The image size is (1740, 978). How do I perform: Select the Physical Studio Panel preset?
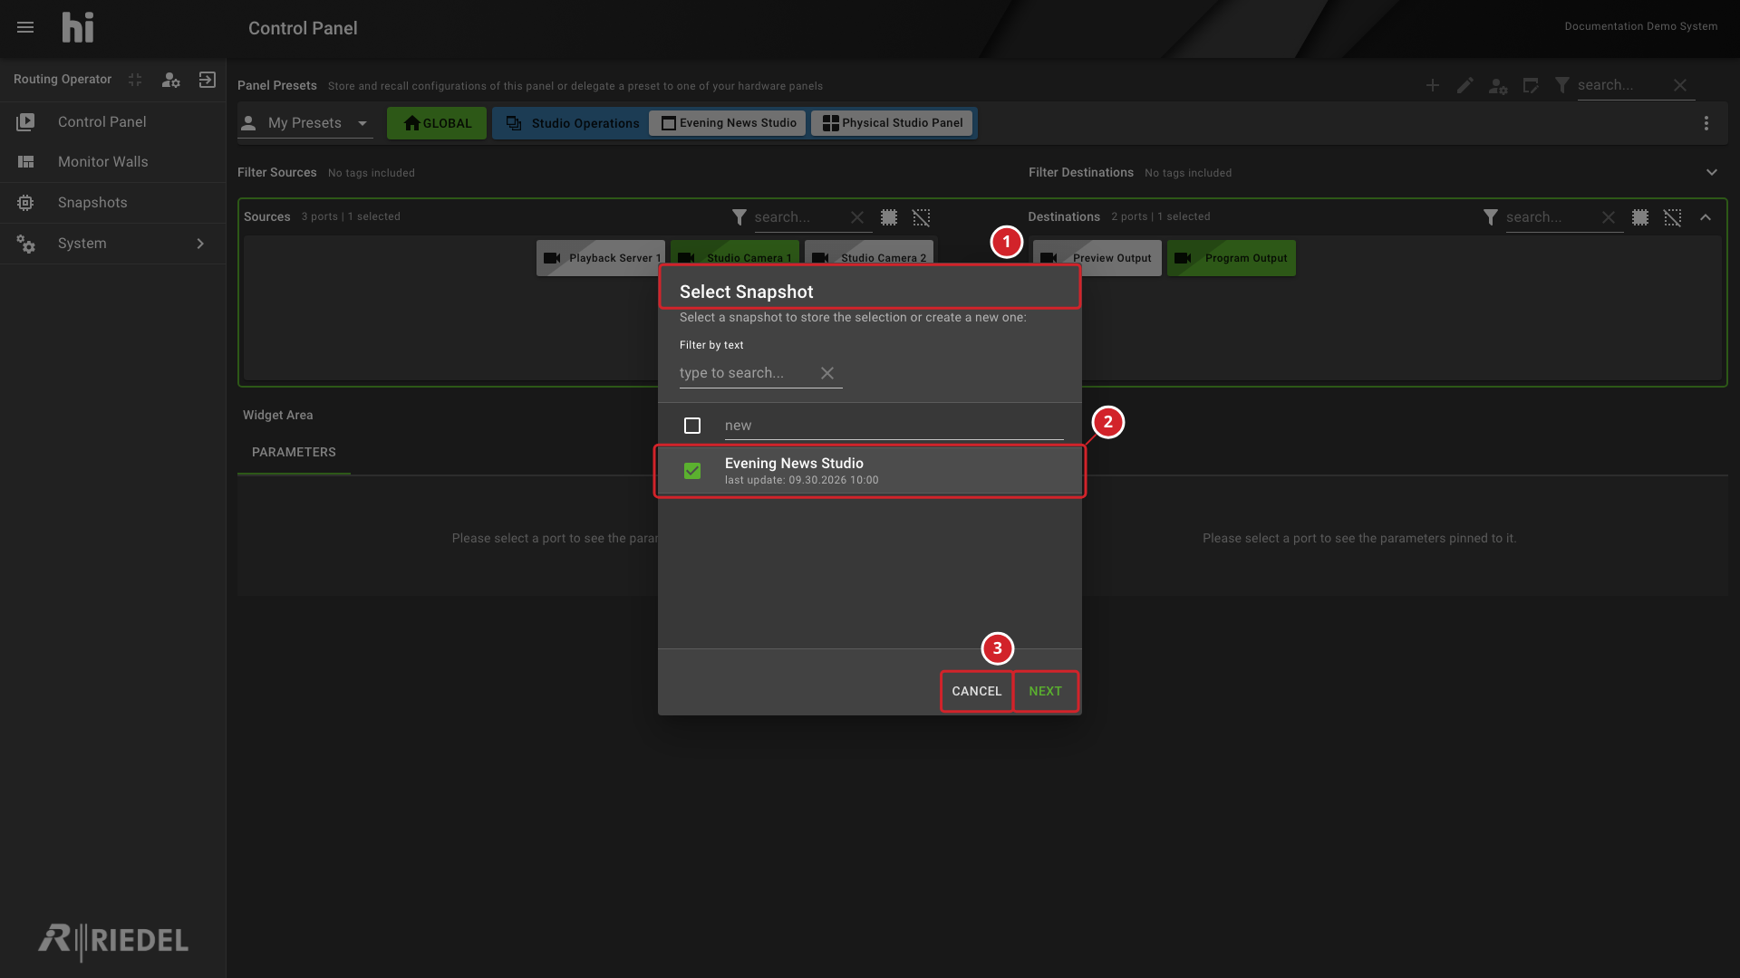892,123
